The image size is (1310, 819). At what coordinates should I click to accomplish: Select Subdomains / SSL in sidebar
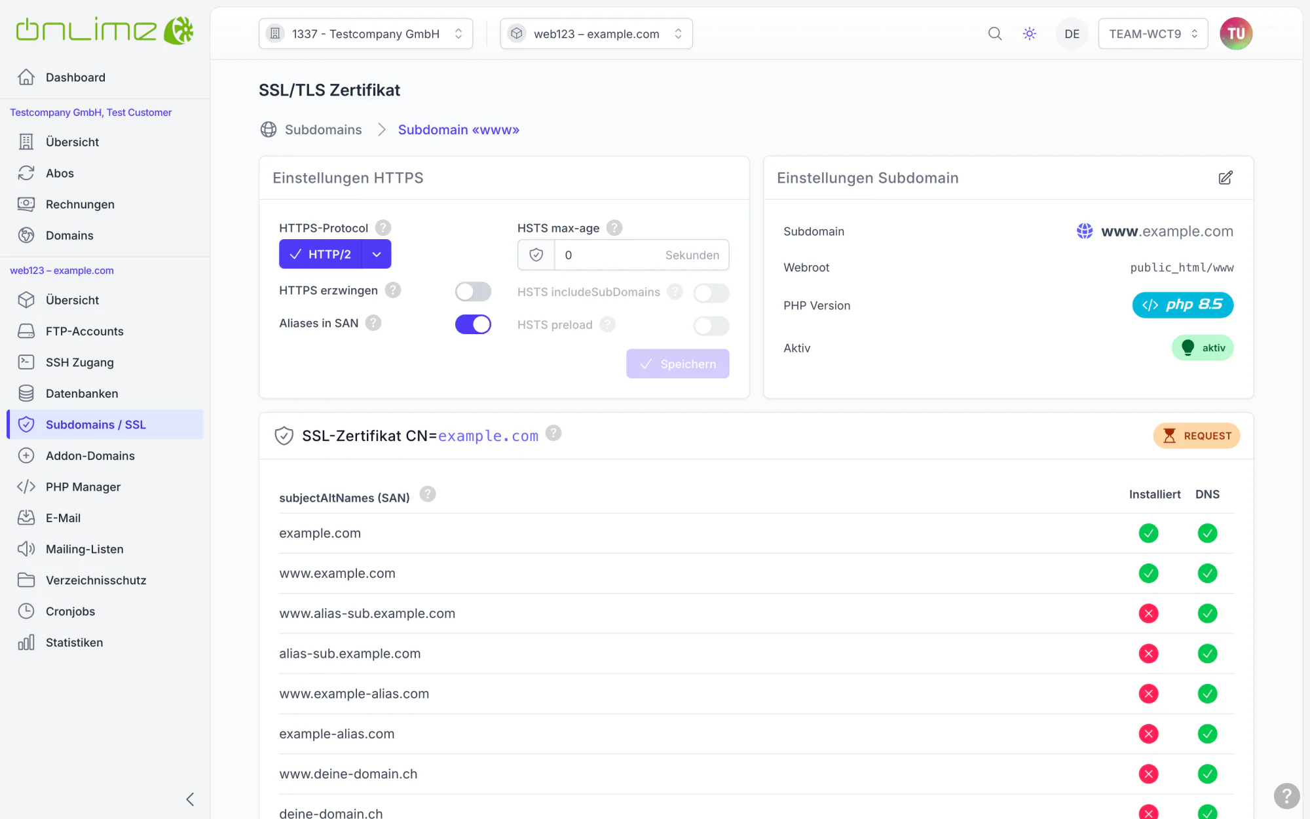click(105, 425)
